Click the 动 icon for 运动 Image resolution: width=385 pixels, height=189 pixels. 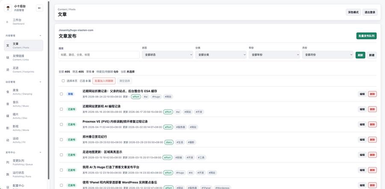click(7, 140)
